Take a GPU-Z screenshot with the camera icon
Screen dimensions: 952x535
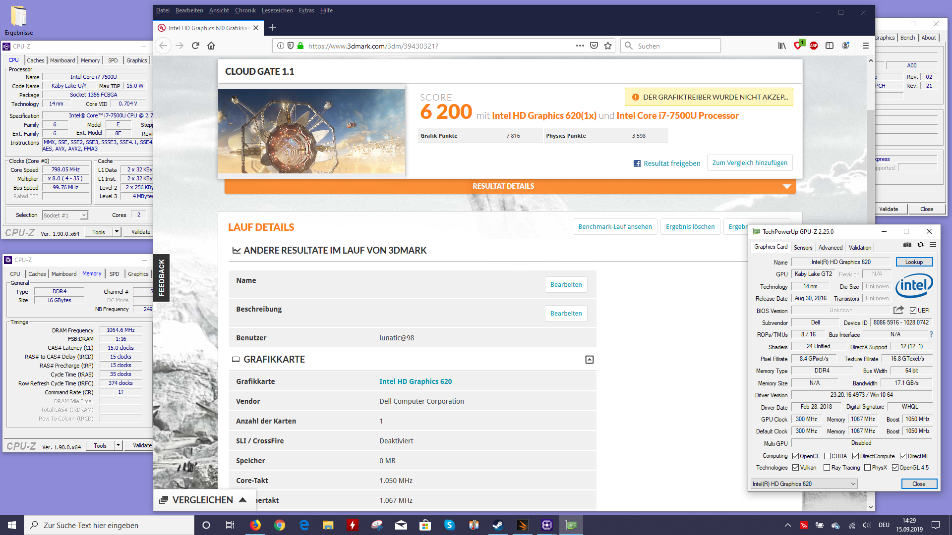907,245
